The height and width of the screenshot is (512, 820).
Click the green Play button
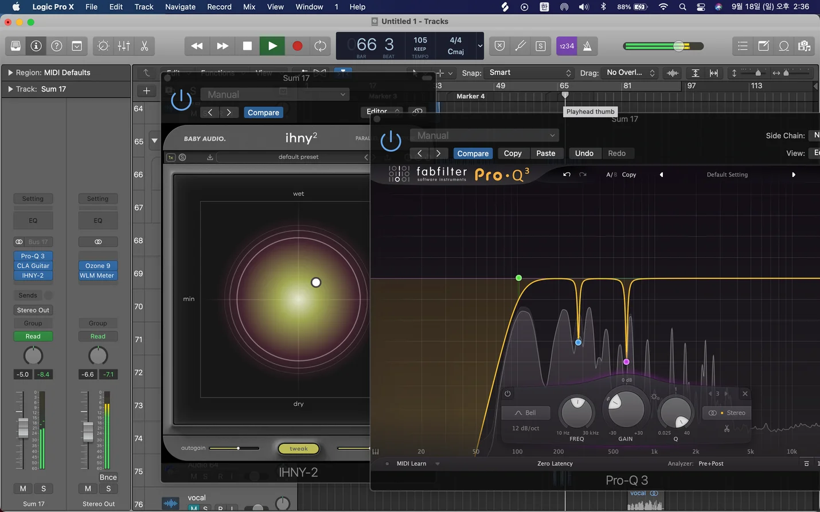(x=272, y=46)
